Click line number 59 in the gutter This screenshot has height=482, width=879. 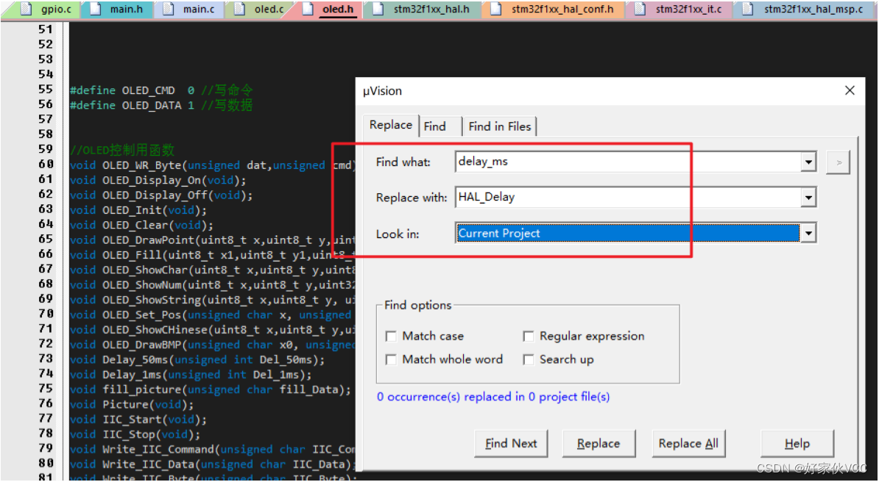(46, 149)
